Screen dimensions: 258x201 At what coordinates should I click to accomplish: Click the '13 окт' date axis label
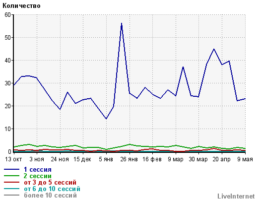[x=13, y=159]
